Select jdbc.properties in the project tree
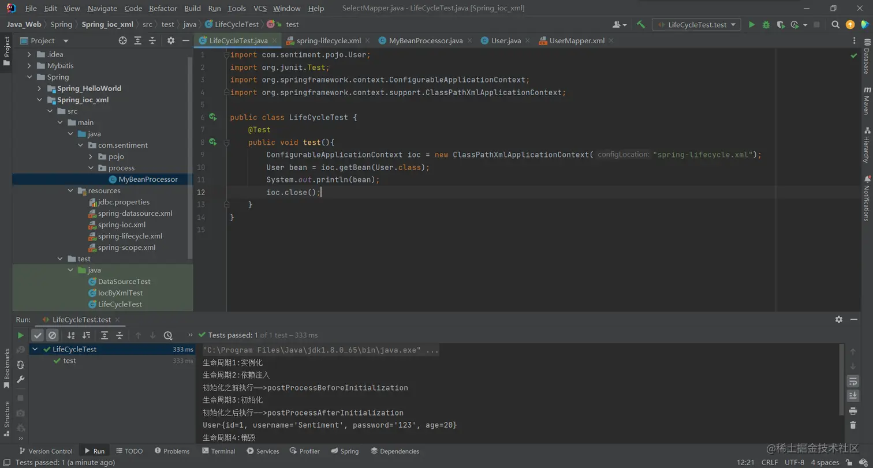Image resolution: width=873 pixels, height=468 pixels. pos(124,202)
